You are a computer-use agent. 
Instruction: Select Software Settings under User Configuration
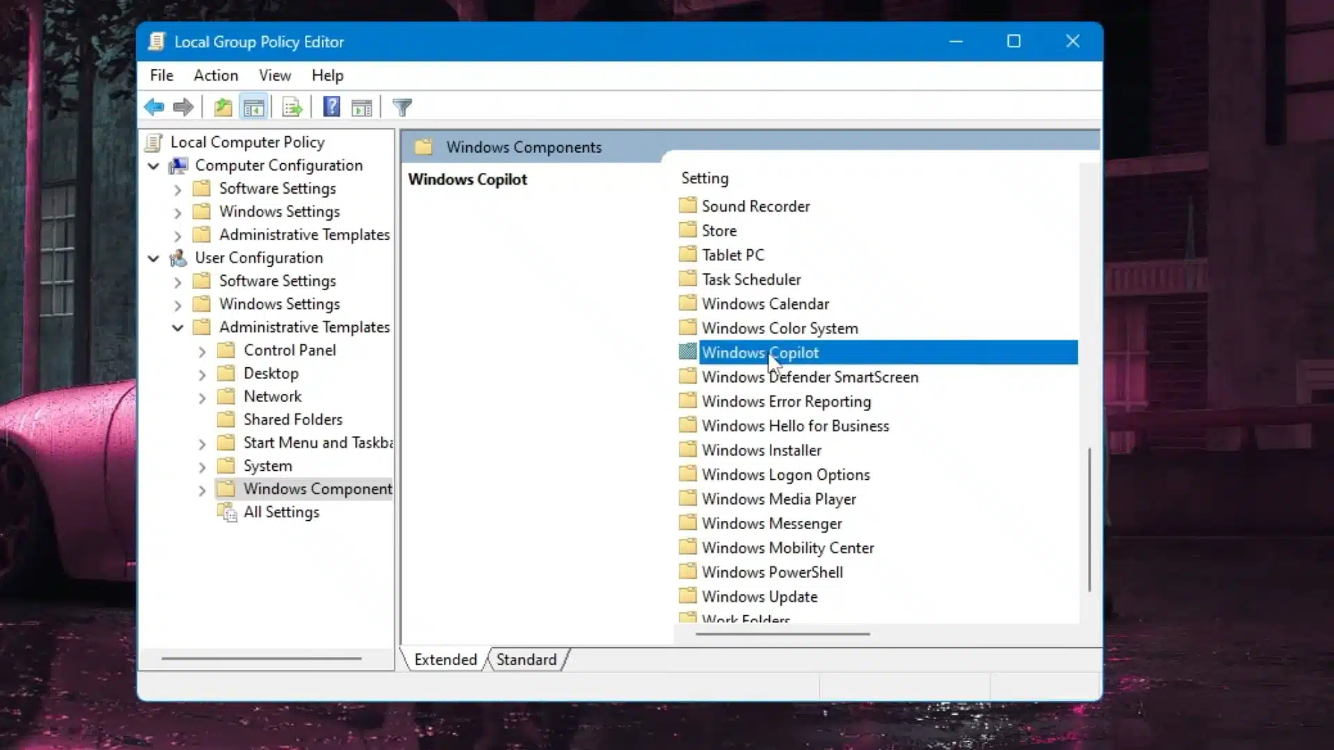[277, 281]
